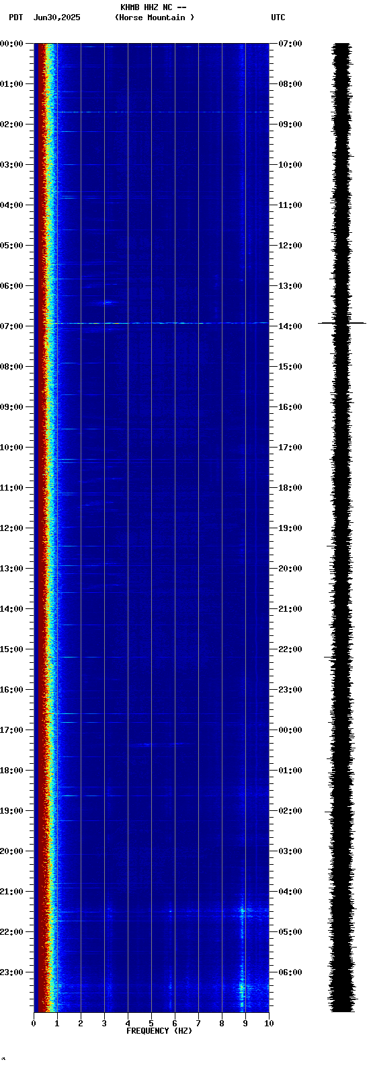Screen dimensions: 371x1066
Task: Click the frequency axis value 5
Action: click(x=151, y=1024)
